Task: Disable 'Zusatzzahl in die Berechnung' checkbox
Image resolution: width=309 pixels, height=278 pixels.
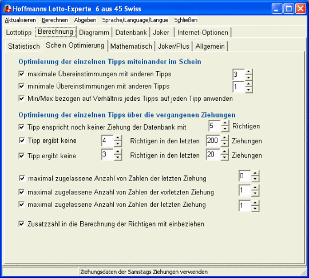Action: pyautogui.click(x=21, y=224)
